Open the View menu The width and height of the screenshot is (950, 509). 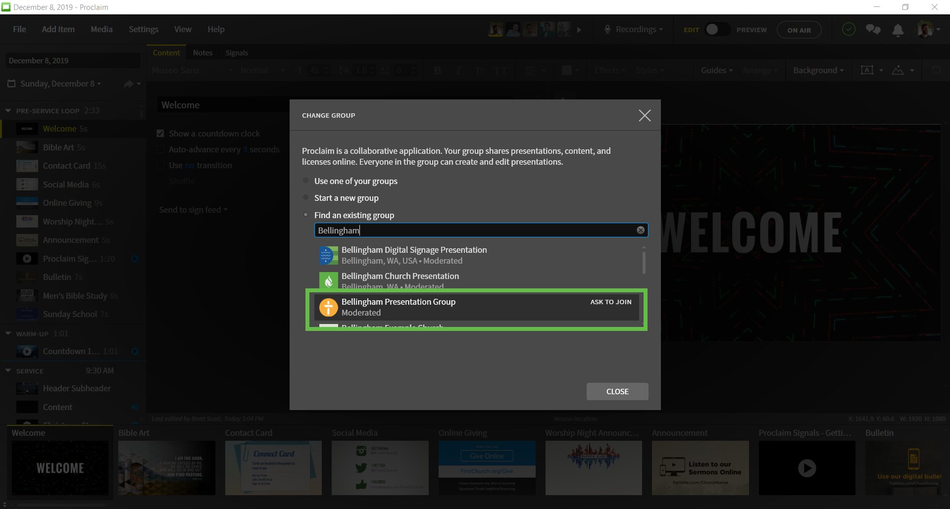[x=183, y=29]
